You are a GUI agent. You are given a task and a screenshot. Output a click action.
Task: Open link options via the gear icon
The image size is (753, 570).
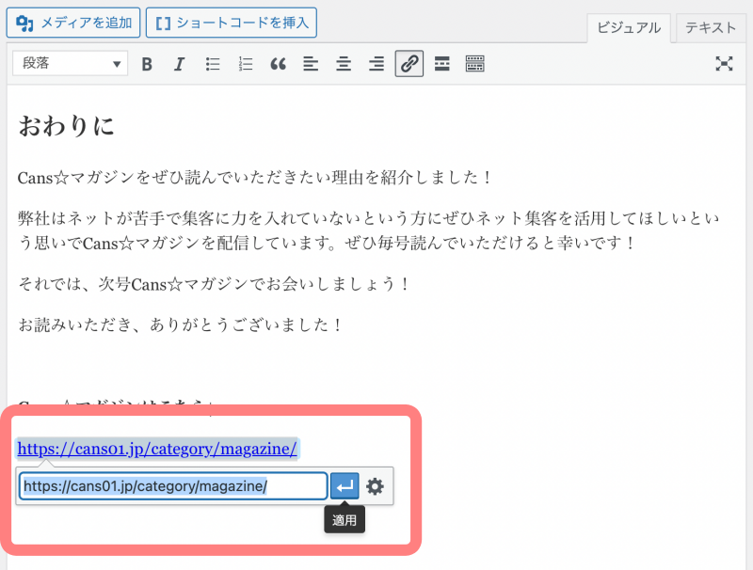(376, 486)
